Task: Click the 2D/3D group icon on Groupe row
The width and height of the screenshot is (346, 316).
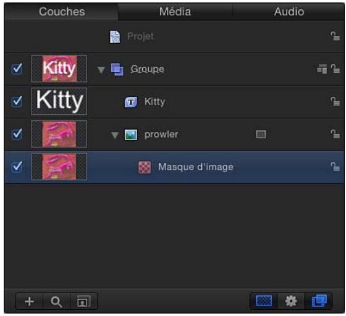Action: (322, 69)
